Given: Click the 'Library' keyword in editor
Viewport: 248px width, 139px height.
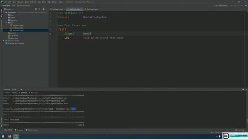Looking at the screenshot, I should 64,17.
